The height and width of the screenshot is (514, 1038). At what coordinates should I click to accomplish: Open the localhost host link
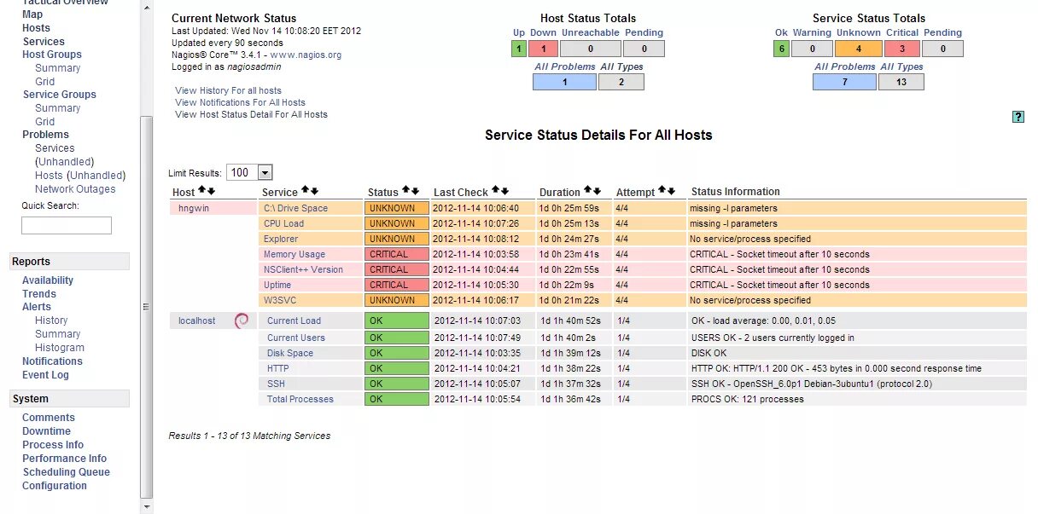pyautogui.click(x=196, y=321)
